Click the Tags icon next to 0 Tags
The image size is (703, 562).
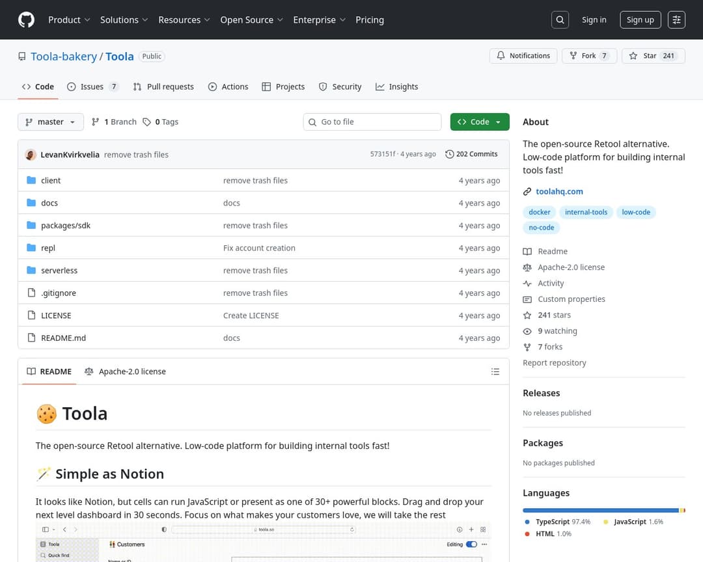pyautogui.click(x=147, y=122)
